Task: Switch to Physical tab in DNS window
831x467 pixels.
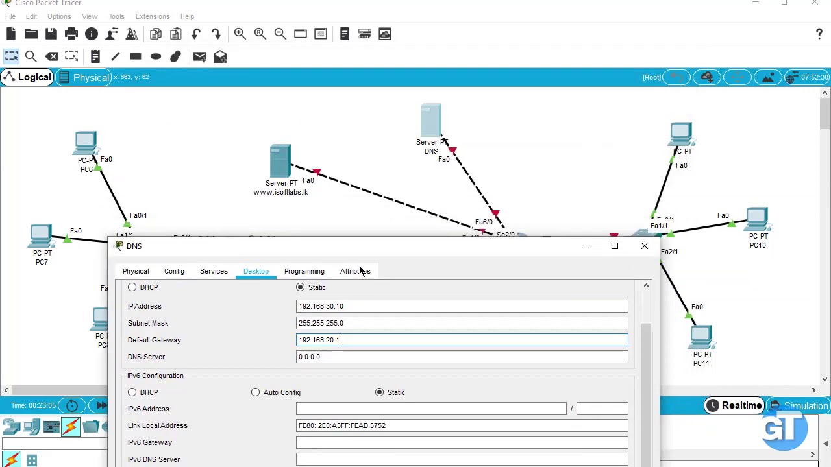Action: click(136, 271)
